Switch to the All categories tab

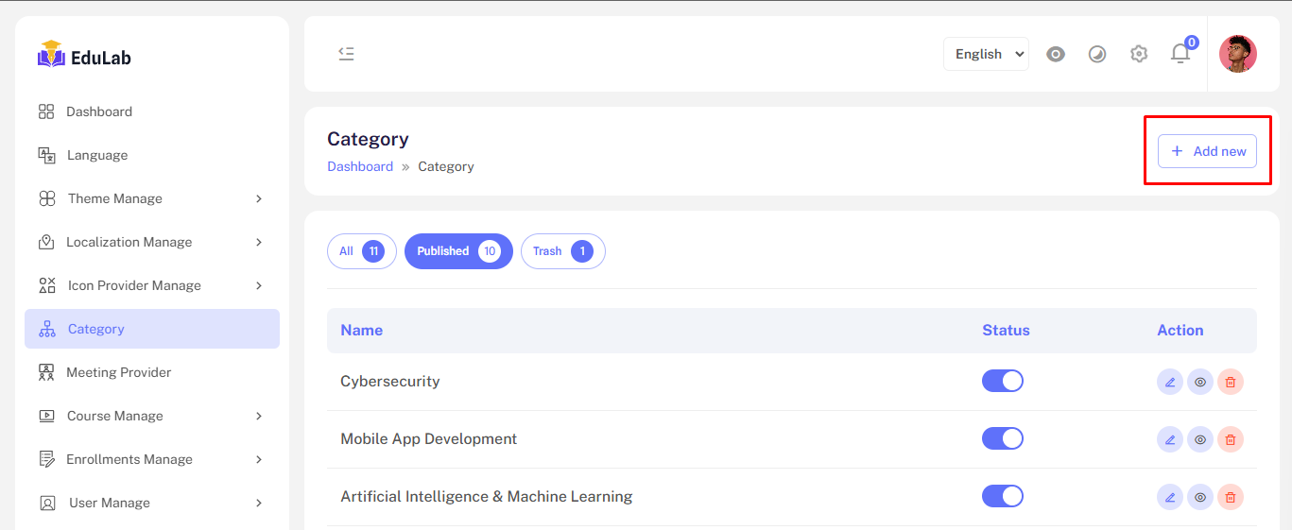[x=361, y=251]
